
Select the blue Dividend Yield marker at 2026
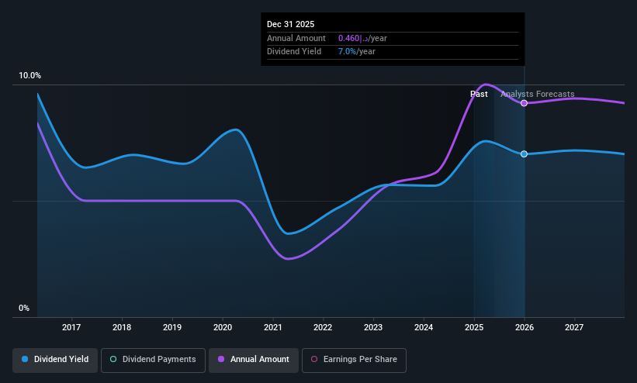click(524, 154)
